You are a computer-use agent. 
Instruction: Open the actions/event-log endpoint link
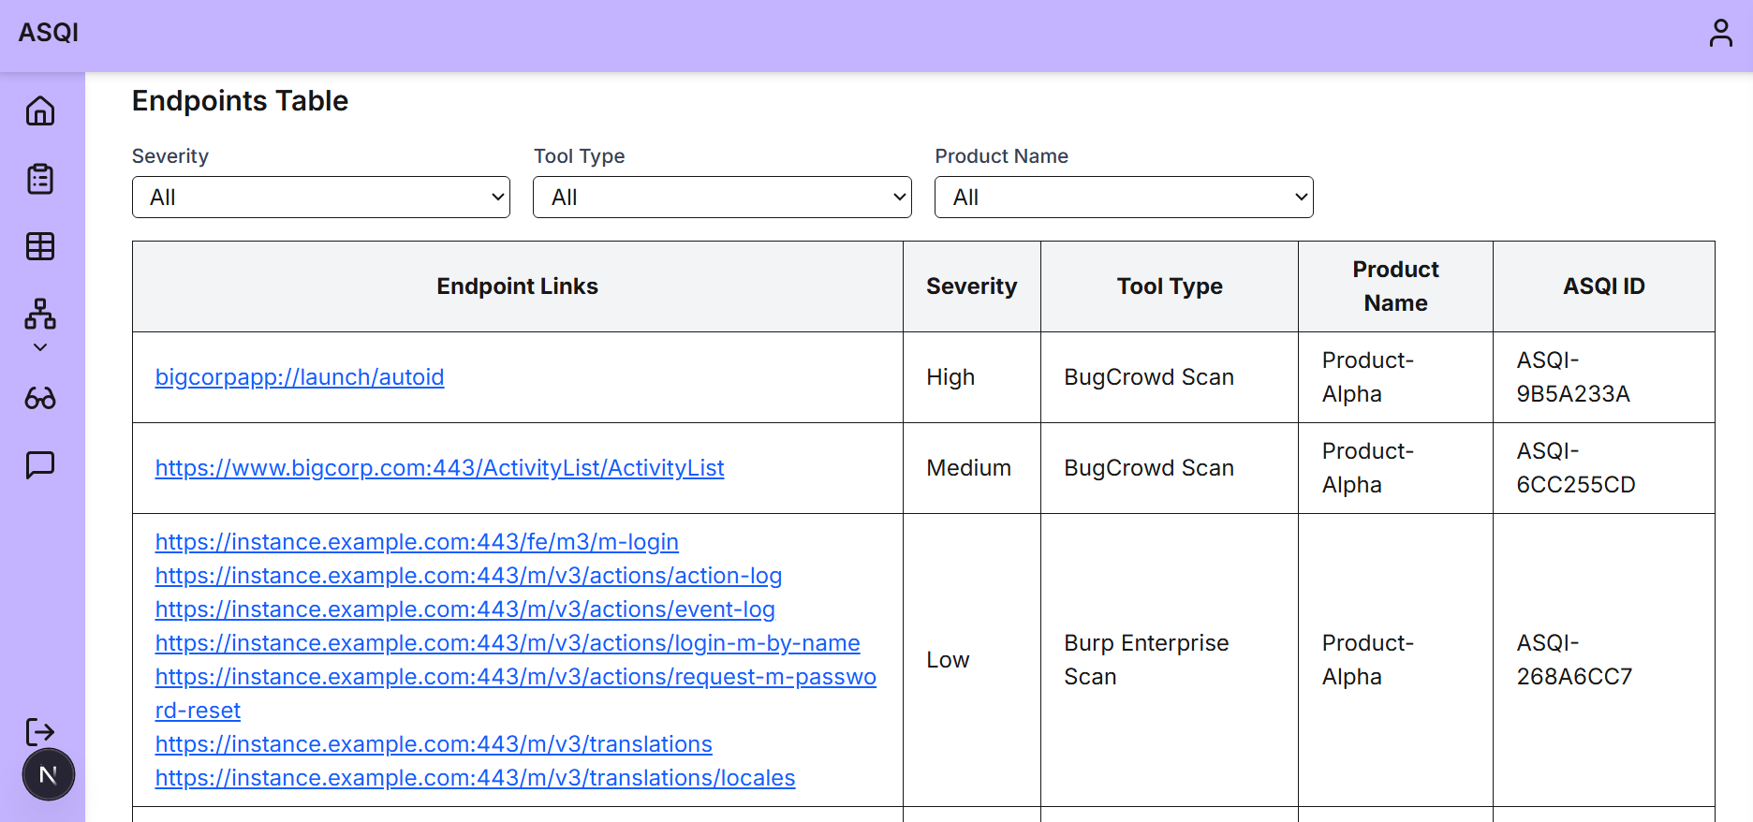pyautogui.click(x=464, y=609)
